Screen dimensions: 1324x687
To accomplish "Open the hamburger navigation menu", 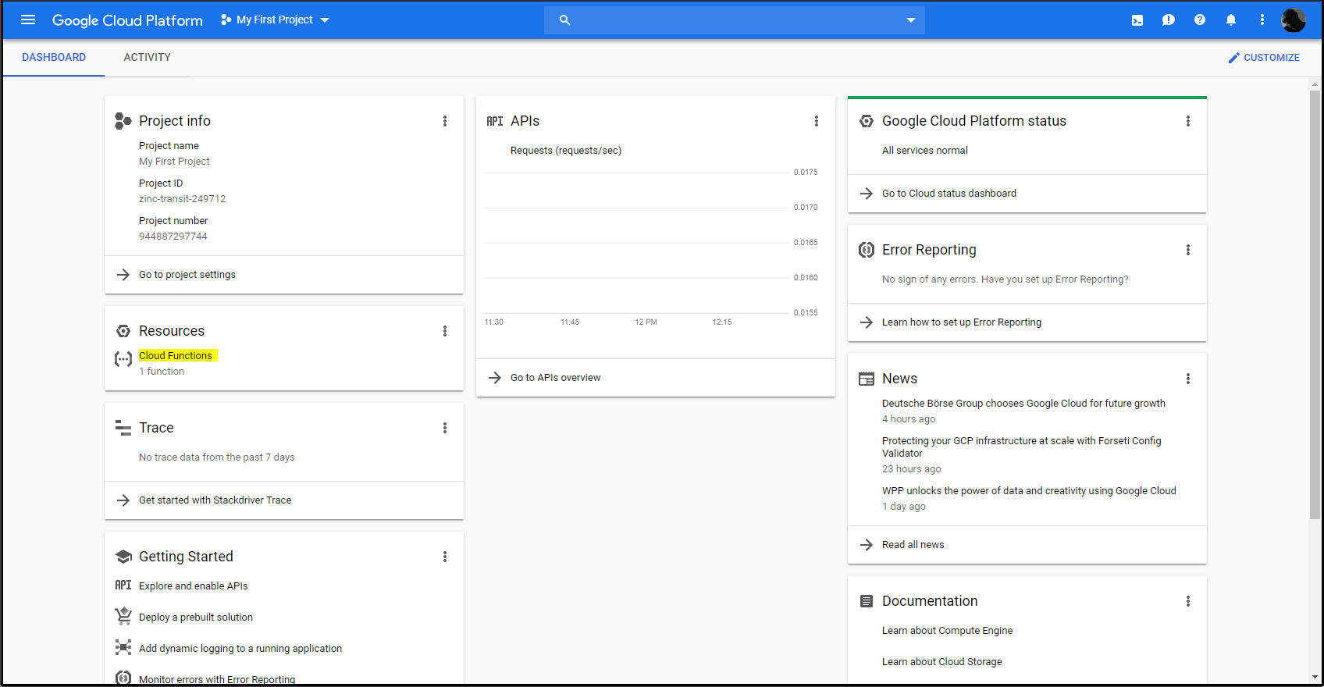I will pyautogui.click(x=28, y=20).
